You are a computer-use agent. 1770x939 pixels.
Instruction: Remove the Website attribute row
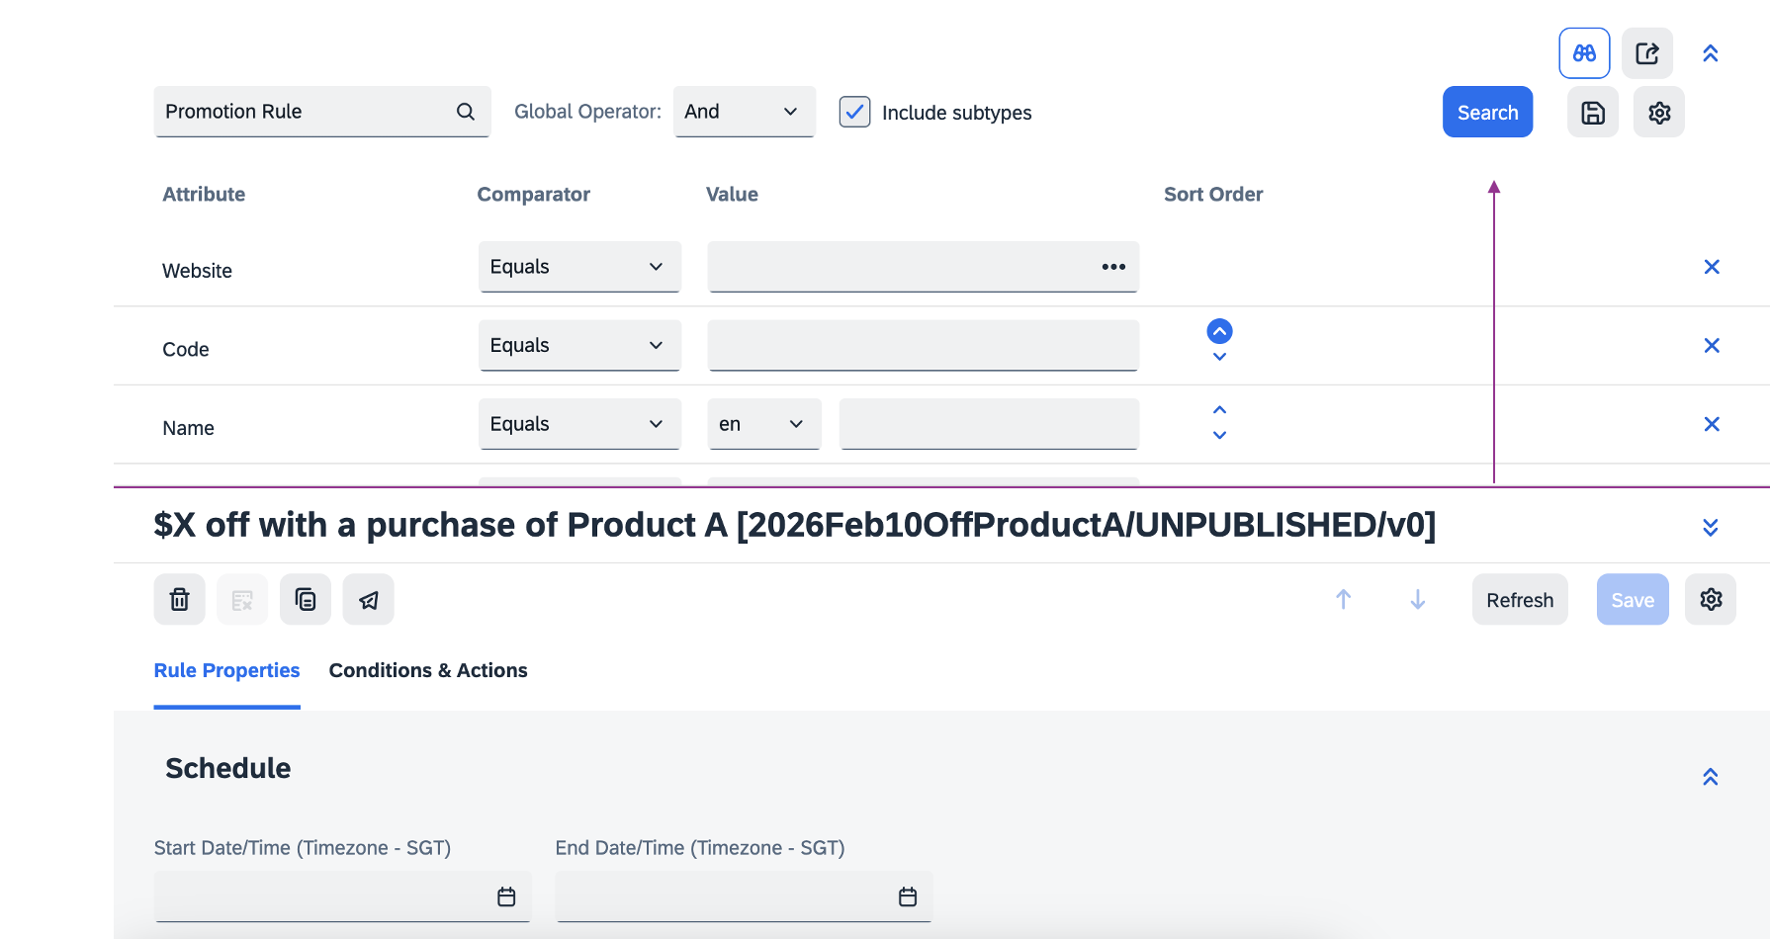(x=1712, y=267)
